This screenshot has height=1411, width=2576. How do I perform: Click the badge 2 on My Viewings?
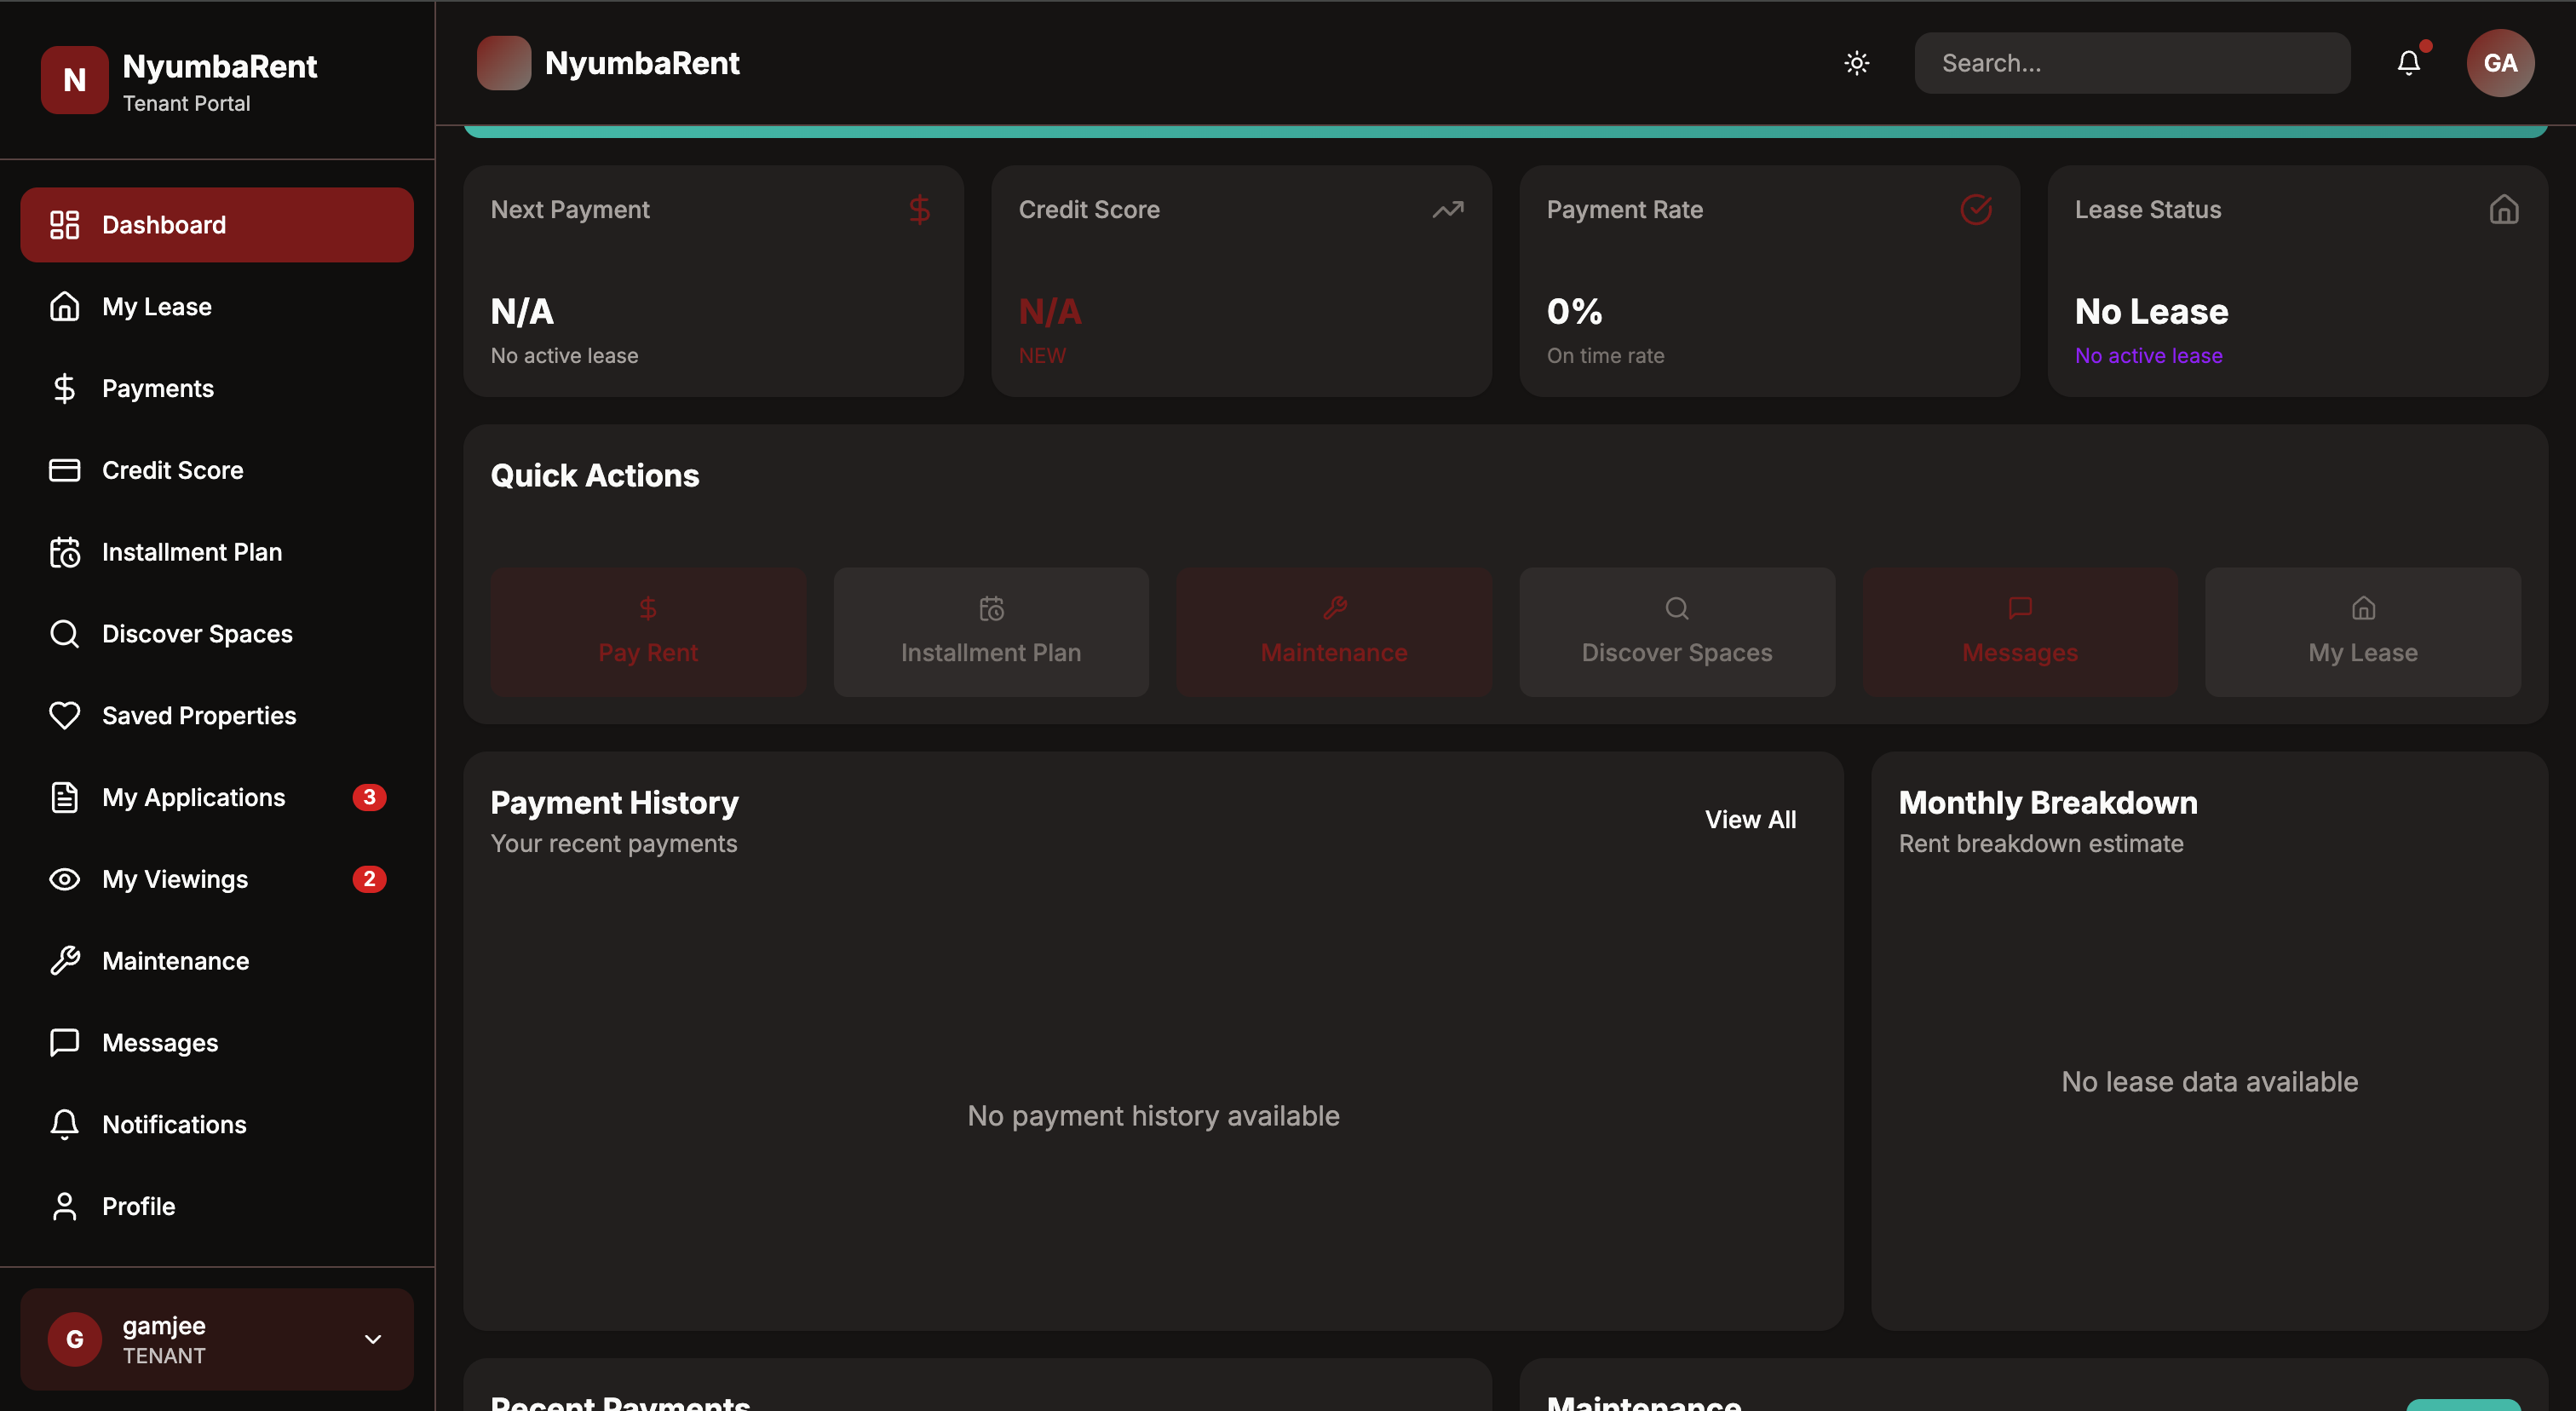[x=369, y=879]
